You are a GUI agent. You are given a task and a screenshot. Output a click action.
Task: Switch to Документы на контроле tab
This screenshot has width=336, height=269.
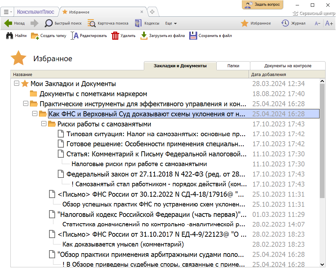(288, 66)
